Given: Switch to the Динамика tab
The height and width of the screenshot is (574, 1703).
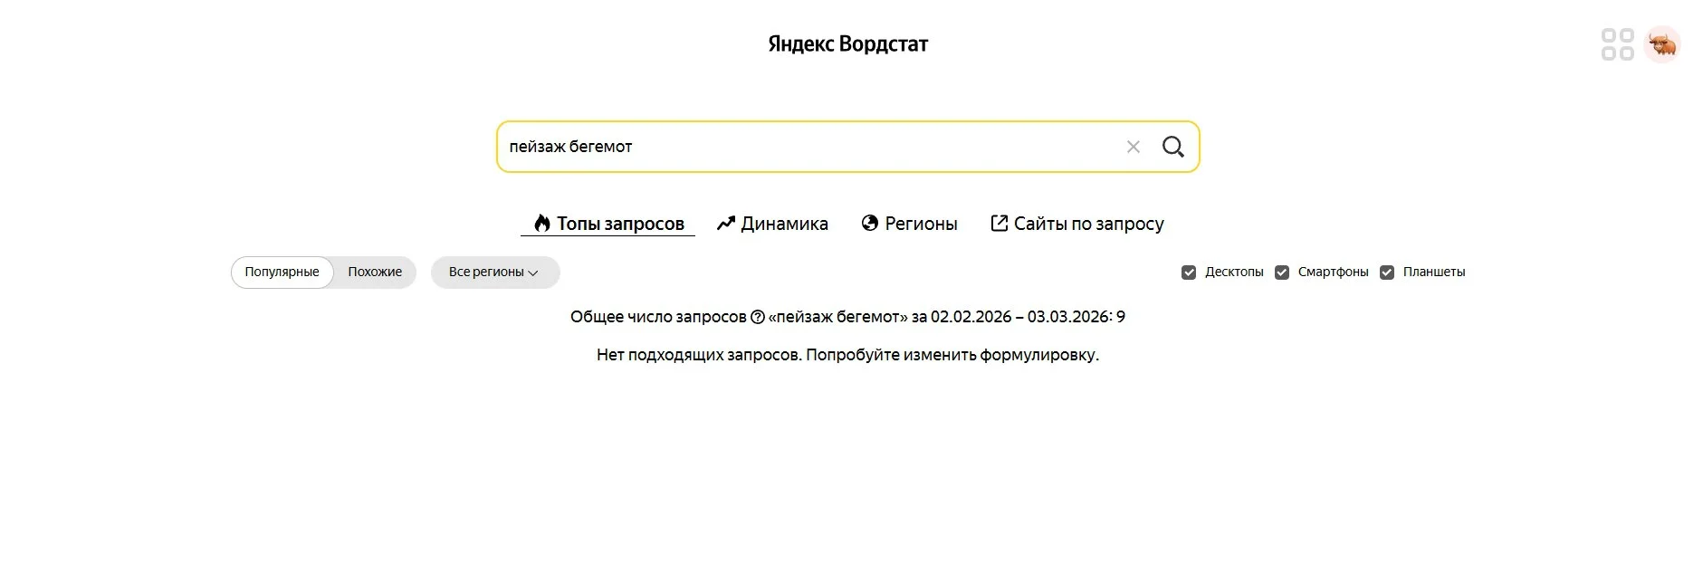Looking at the screenshot, I should pyautogui.click(x=783, y=224).
